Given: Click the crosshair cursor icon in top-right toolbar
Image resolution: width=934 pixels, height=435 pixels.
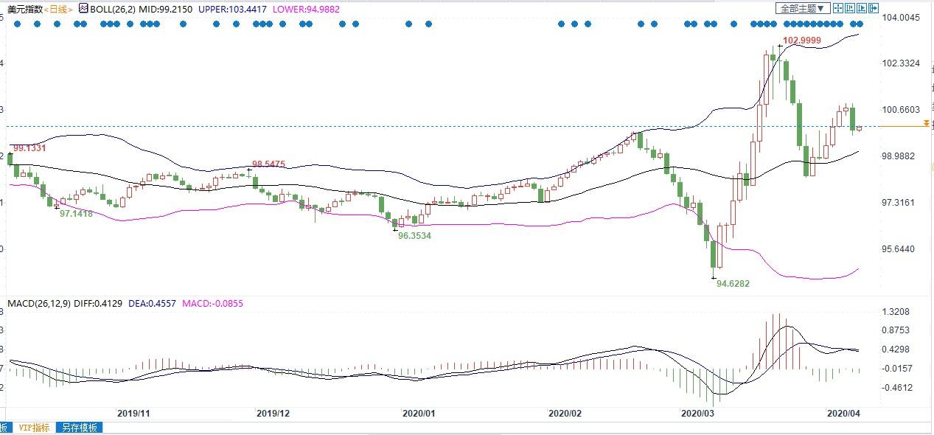Looking at the screenshot, I should click(x=838, y=8).
